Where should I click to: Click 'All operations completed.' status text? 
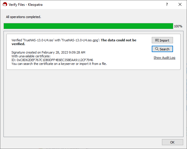(x=24, y=17)
